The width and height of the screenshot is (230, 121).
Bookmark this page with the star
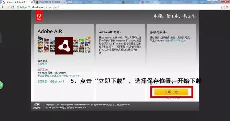(222, 7)
